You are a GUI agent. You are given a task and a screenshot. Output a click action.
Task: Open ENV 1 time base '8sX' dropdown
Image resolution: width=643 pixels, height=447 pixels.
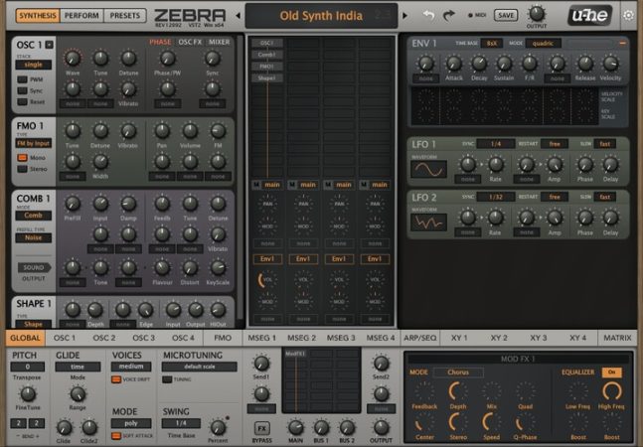coord(492,43)
